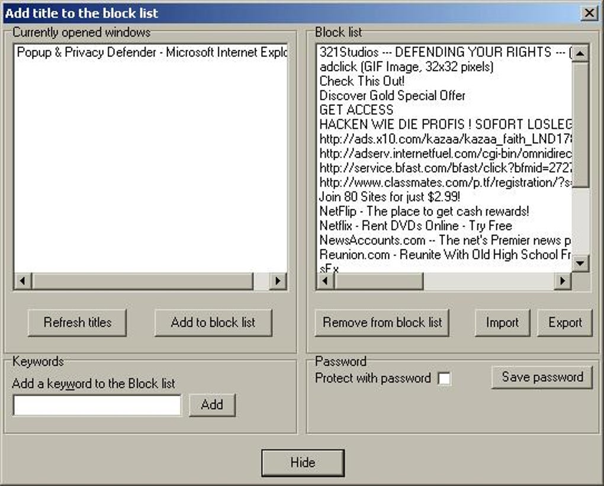
Task: Click block list horizontal scrollbar thumb
Action: [x=378, y=281]
